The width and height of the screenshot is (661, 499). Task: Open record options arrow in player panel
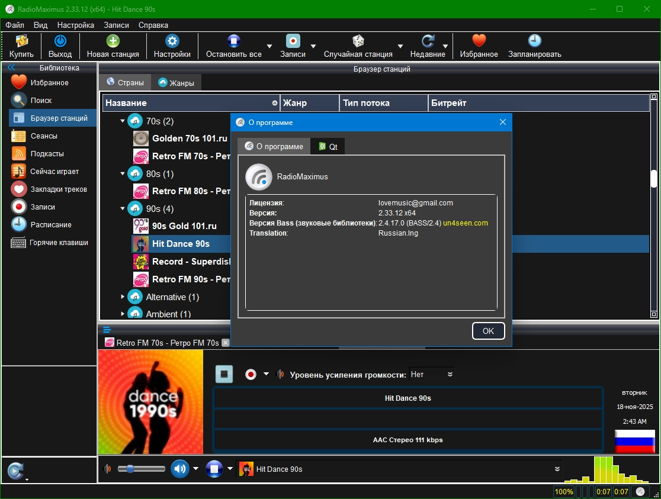click(x=266, y=374)
